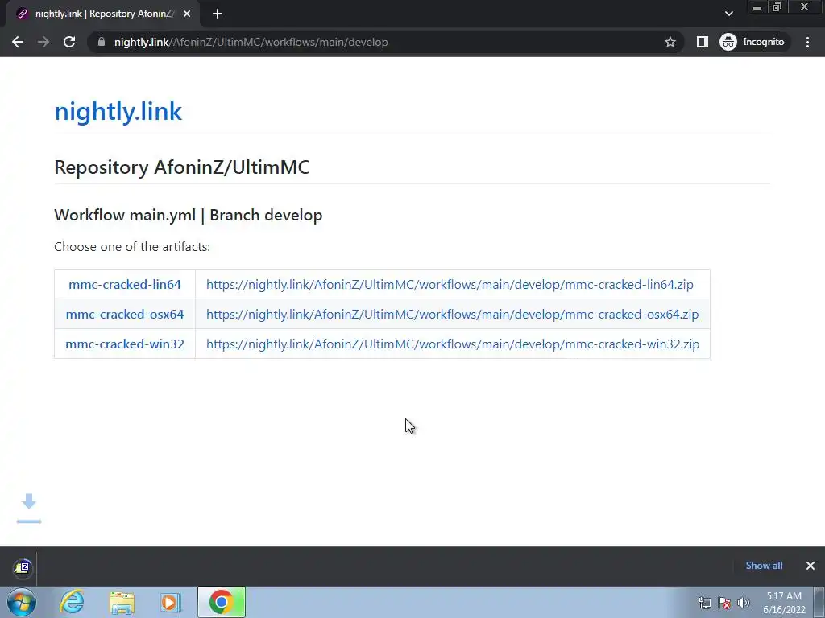Screen dimensions: 825x618
Task: Click the Repository AfoninZ/UltimMC heading
Action: click(x=181, y=167)
